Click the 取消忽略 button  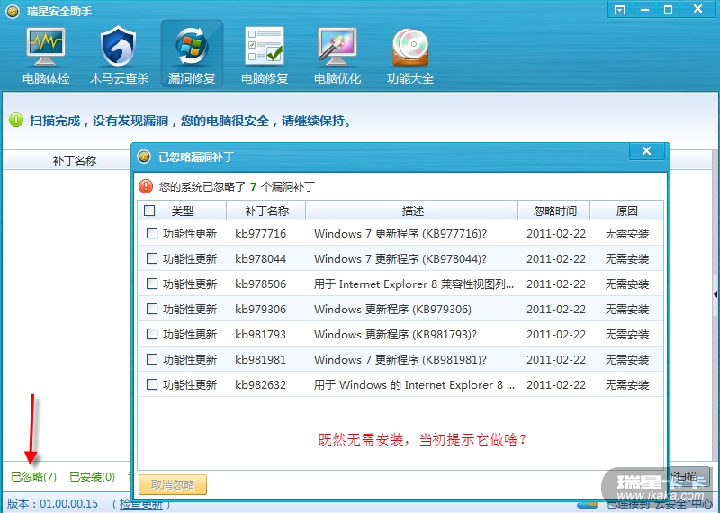[x=173, y=484]
